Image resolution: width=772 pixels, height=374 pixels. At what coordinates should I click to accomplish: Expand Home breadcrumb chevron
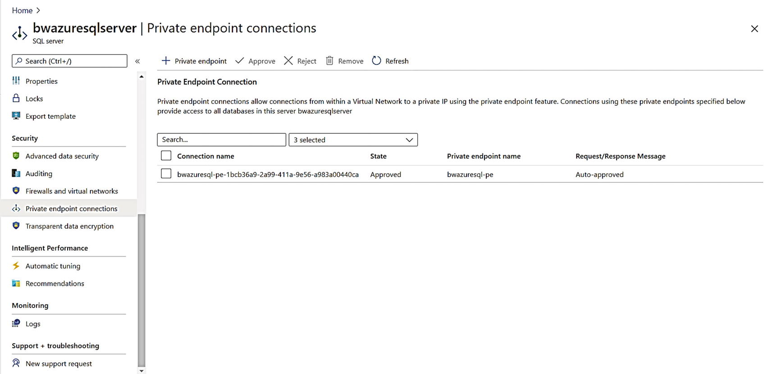pos(38,10)
